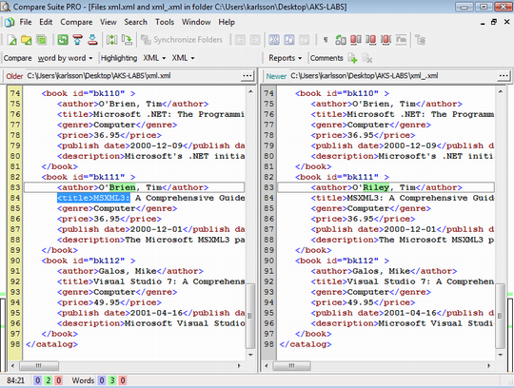Open the Compare menu
This screenshot has height=388, width=514.
click(76, 22)
